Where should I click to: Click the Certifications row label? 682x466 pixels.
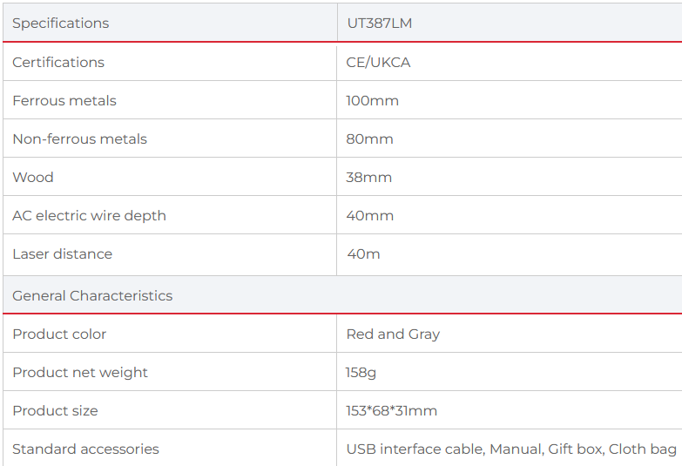point(58,62)
